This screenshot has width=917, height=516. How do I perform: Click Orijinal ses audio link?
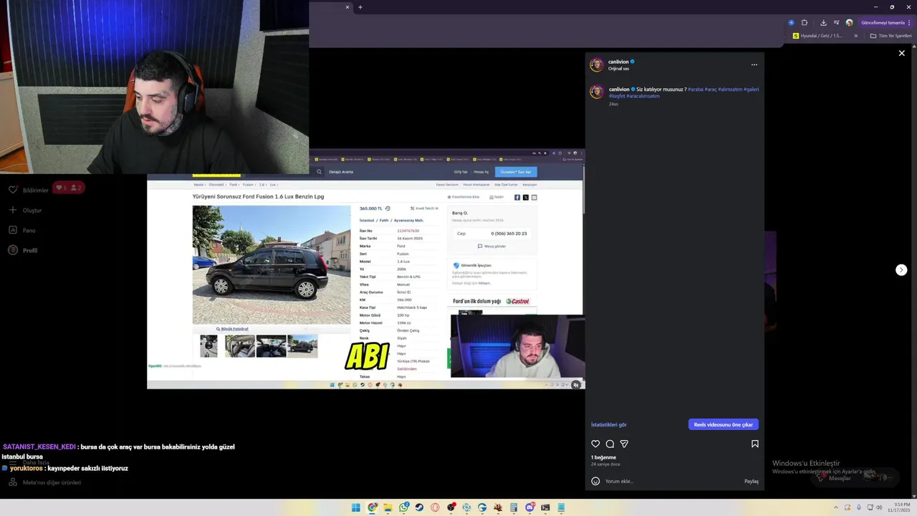(x=618, y=69)
